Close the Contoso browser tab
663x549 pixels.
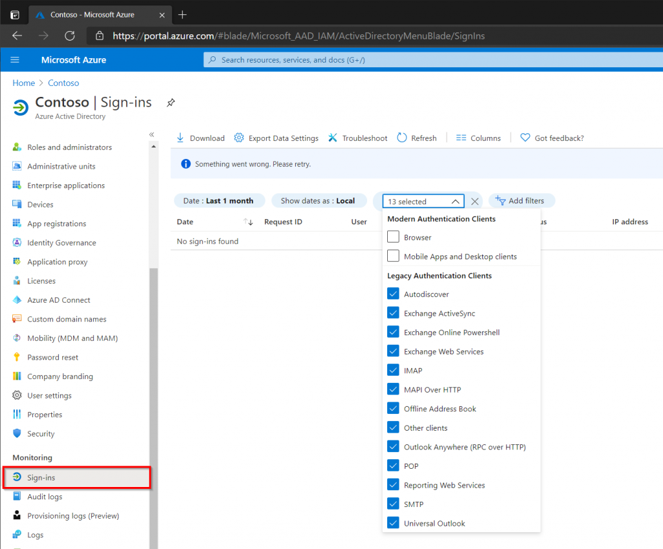point(162,15)
